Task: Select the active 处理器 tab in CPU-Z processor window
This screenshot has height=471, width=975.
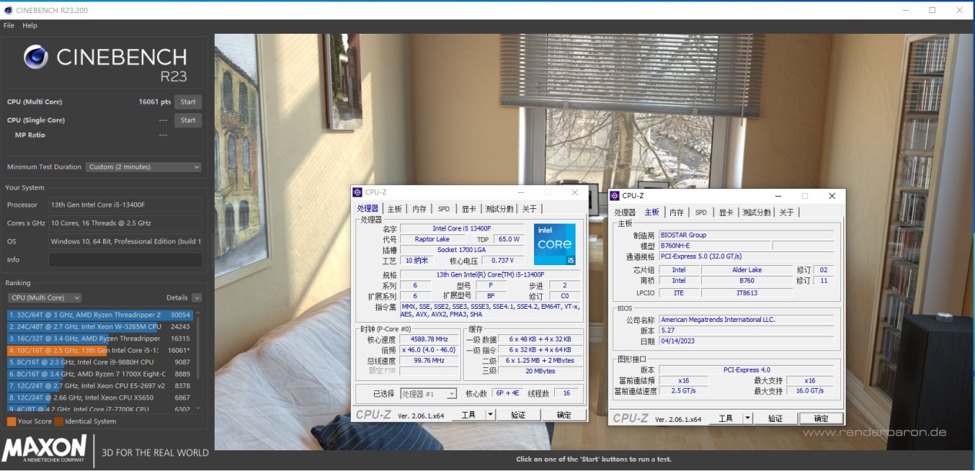Action: click(x=368, y=208)
